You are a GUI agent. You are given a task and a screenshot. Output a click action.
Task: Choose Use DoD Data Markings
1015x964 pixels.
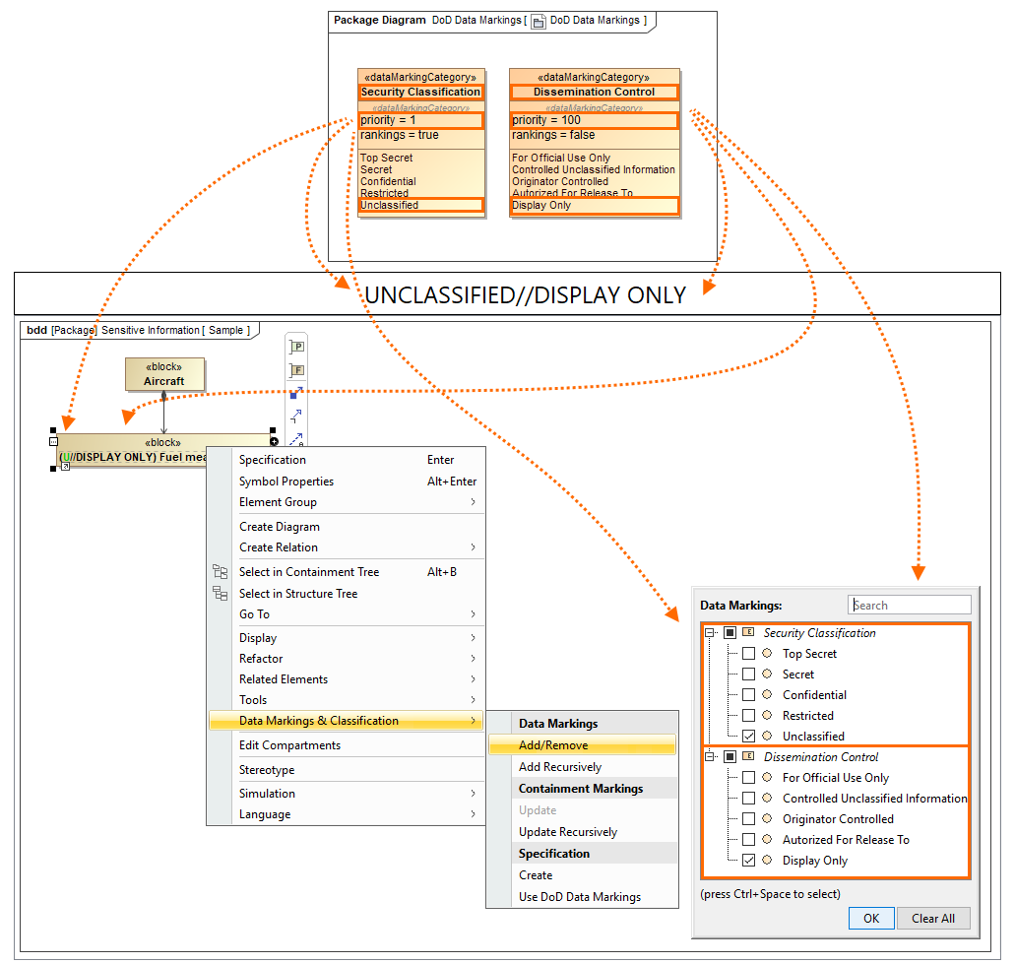click(x=582, y=897)
